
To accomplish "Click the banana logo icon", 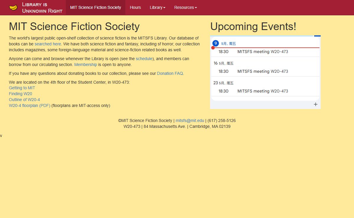I will coord(13,7).
